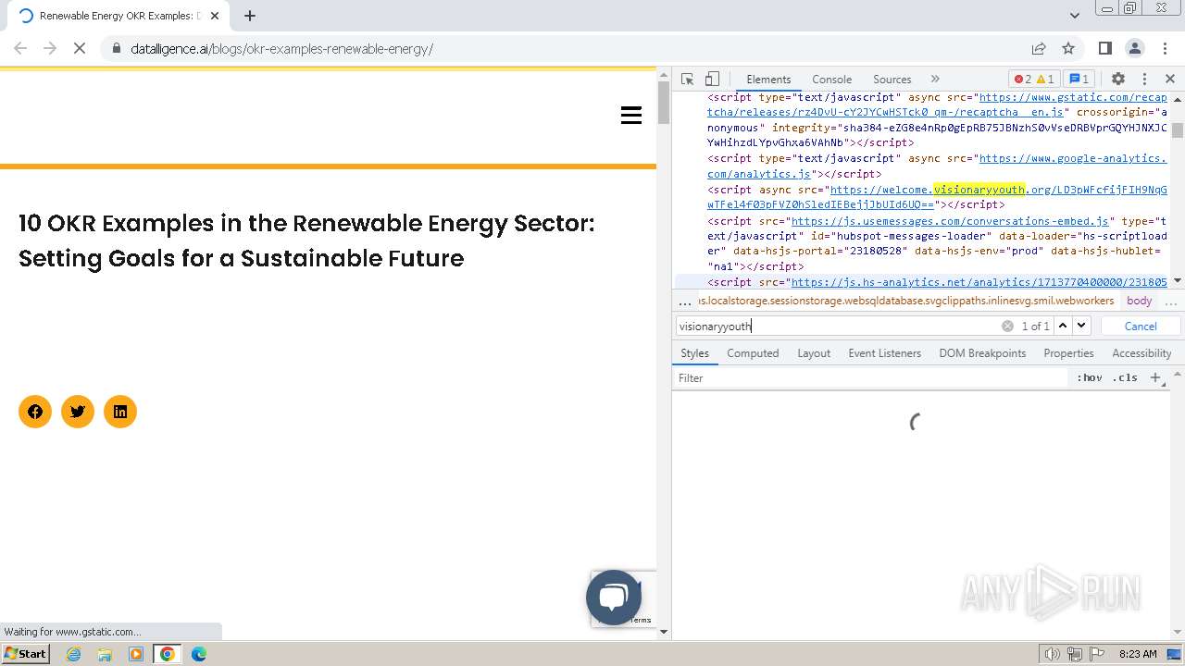This screenshot has width=1185, height=666.
Task: Share the article on LinkedIn
Action: point(120,412)
